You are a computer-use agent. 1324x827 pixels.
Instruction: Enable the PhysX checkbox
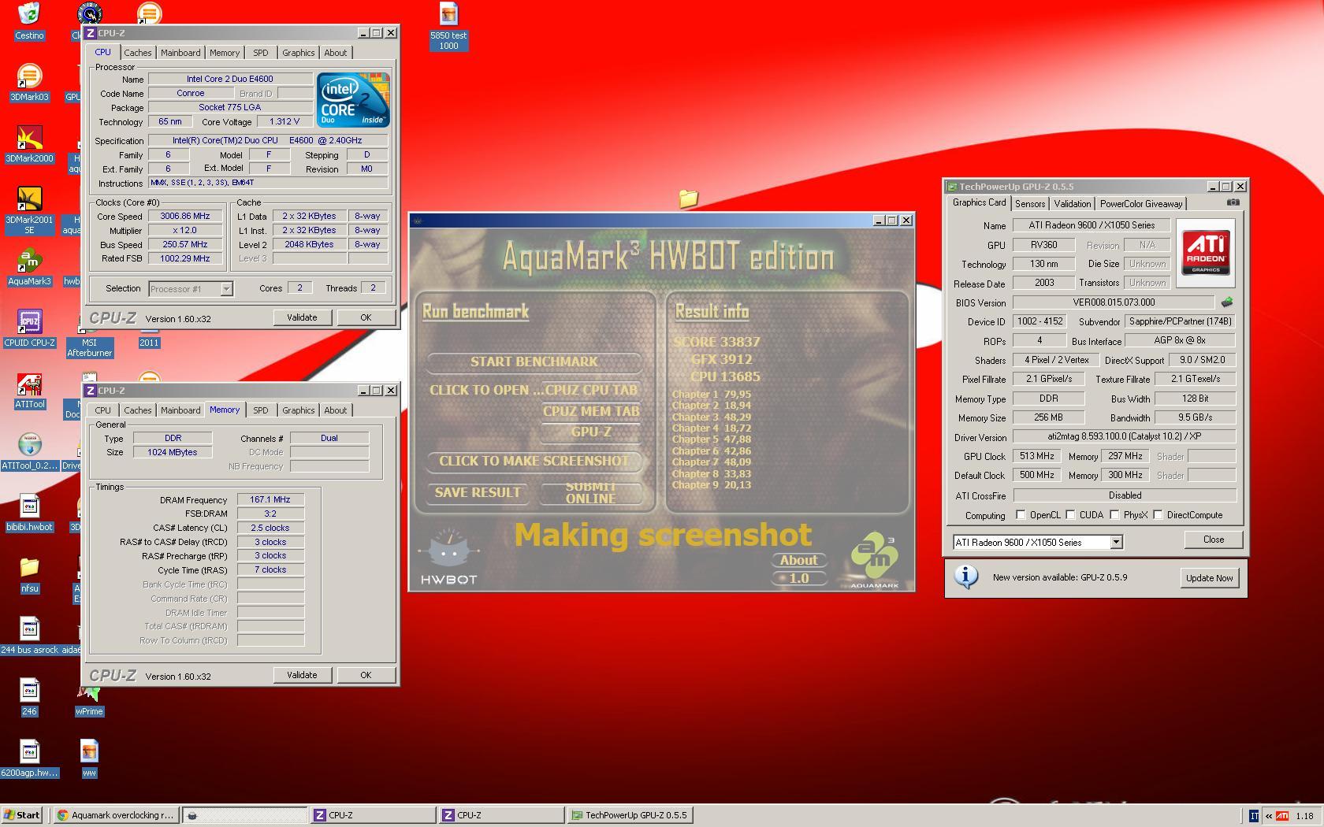tap(1114, 515)
